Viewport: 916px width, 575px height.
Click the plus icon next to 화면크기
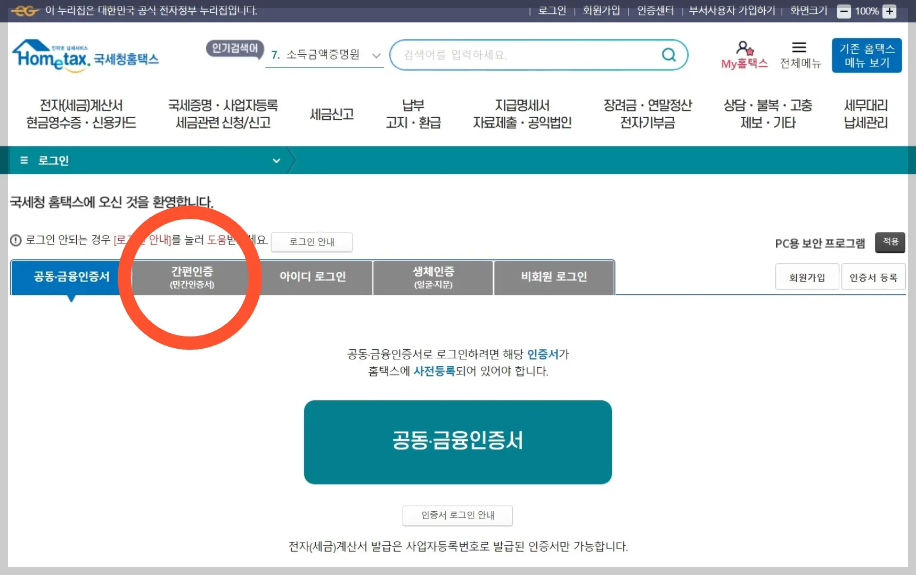coord(889,11)
